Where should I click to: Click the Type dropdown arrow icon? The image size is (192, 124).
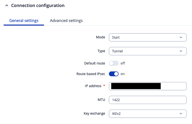181,51
